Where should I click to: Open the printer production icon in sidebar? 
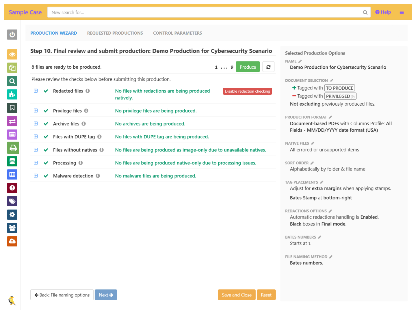pyautogui.click(x=13, y=148)
